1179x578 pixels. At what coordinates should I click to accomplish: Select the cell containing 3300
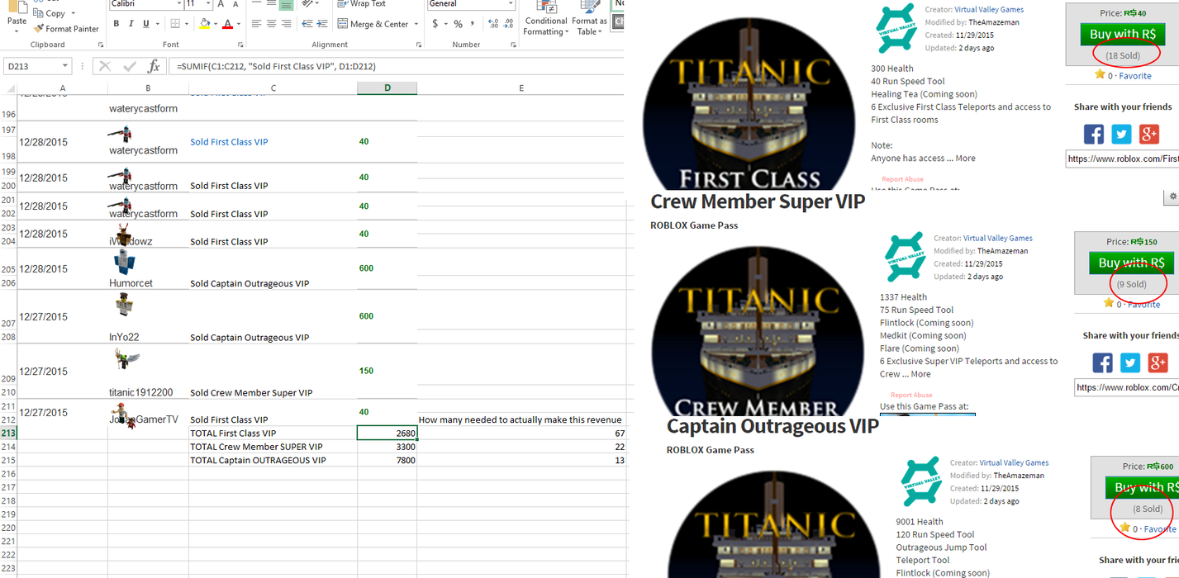tap(387, 447)
